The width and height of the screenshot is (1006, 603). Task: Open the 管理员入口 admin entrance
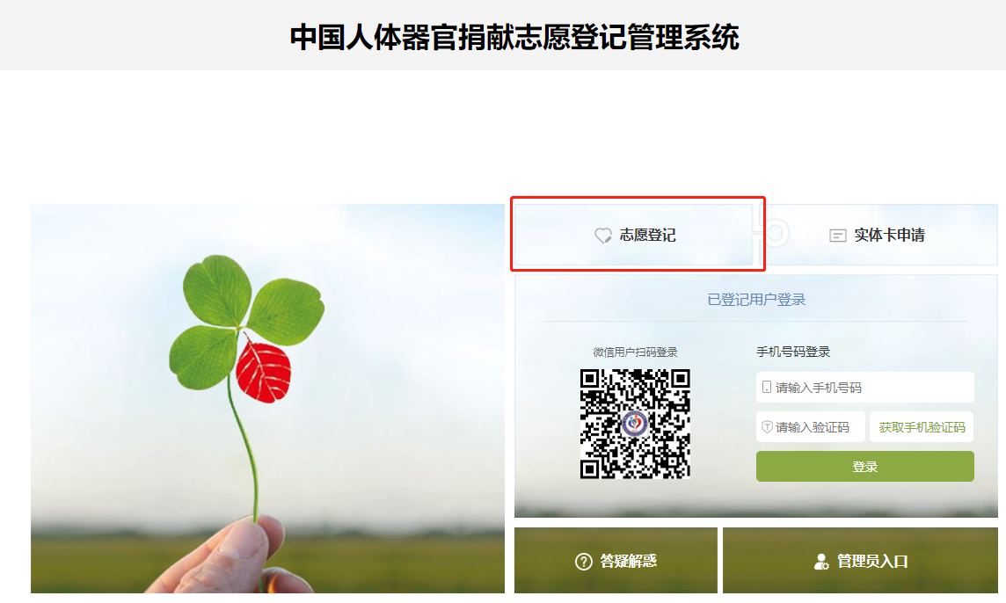[x=860, y=561]
